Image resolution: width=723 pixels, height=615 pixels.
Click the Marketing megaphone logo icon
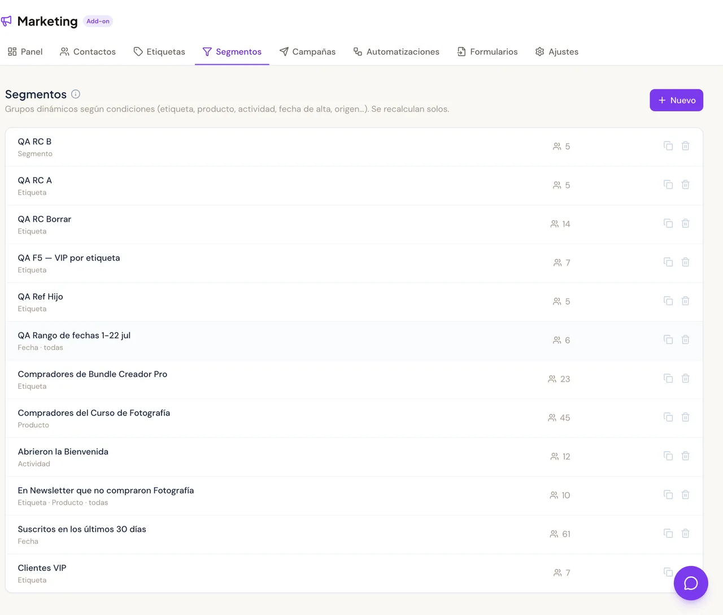pos(6,21)
